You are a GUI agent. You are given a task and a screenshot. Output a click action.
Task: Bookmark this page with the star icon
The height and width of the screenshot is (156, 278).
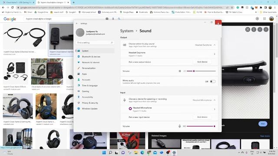(x=232, y=8)
